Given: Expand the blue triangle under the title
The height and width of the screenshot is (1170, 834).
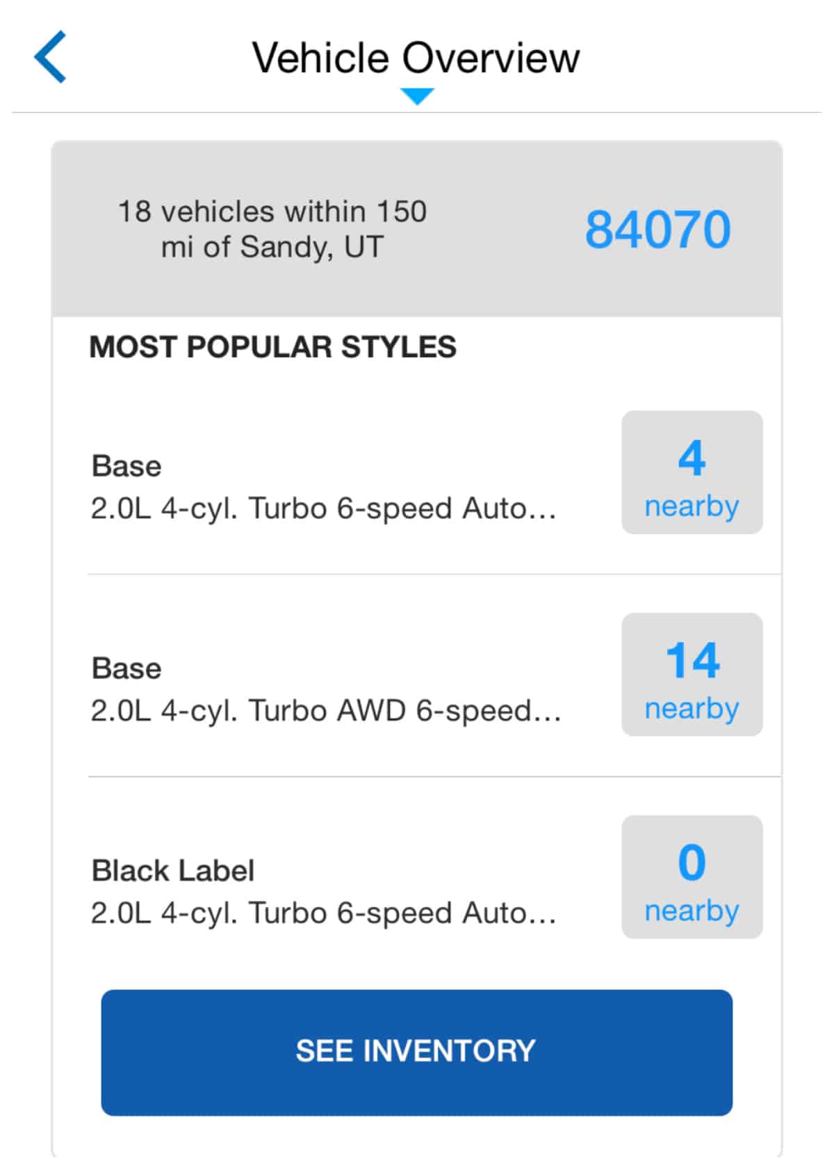Looking at the screenshot, I should click(417, 96).
